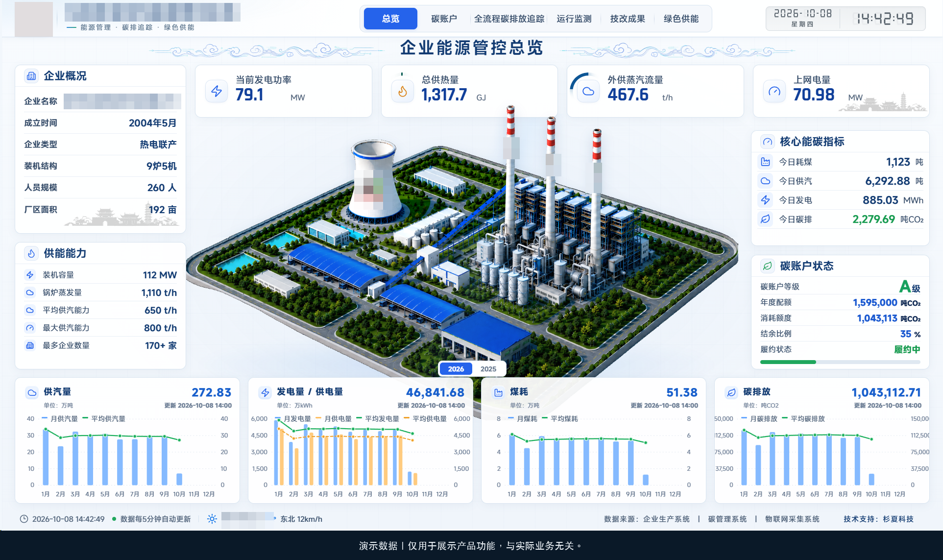
Task: Toggle 月供电量 legend in power chart
Action: pyautogui.click(x=334, y=419)
